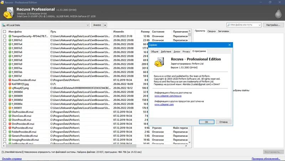285x161 pixels.
Task: Open the Privacy tab in the dialog
Action: coord(186,52)
